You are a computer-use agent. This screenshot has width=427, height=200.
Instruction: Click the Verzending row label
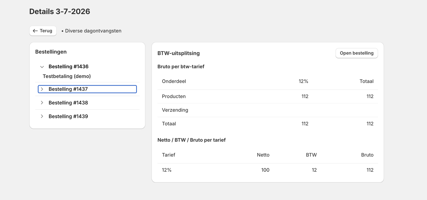pyautogui.click(x=175, y=110)
